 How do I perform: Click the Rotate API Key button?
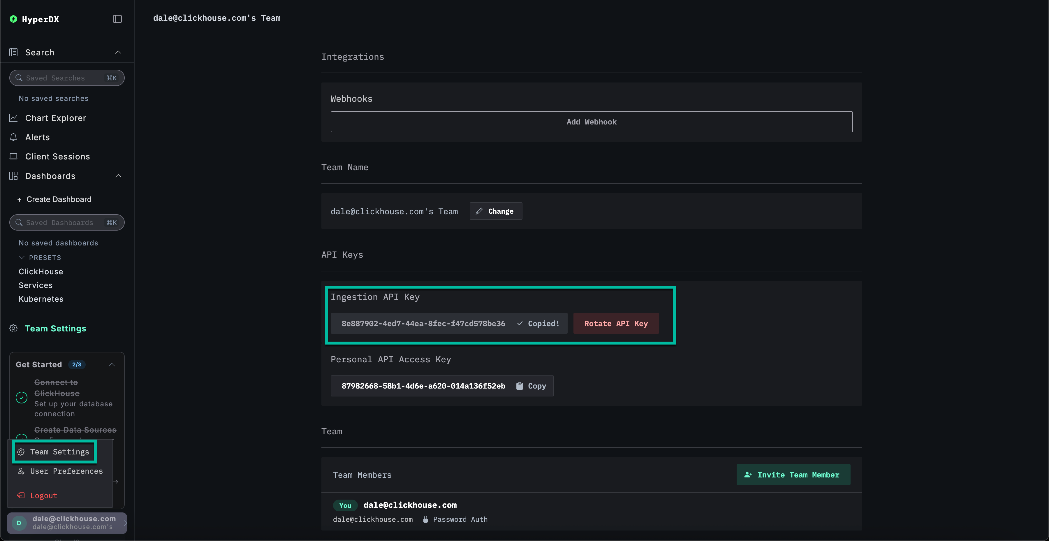pyautogui.click(x=615, y=323)
